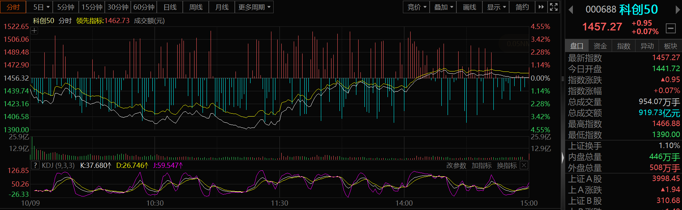The width and height of the screenshot is (682, 210).
Task: Go to previous stock with left arrow
Action: click(570, 10)
